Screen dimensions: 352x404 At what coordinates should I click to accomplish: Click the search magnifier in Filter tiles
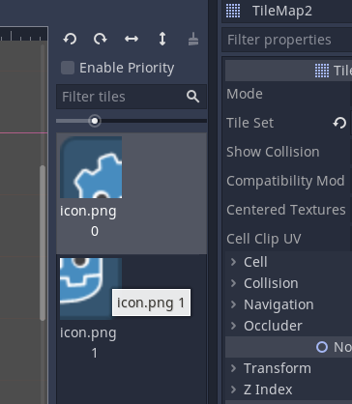(x=192, y=97)
